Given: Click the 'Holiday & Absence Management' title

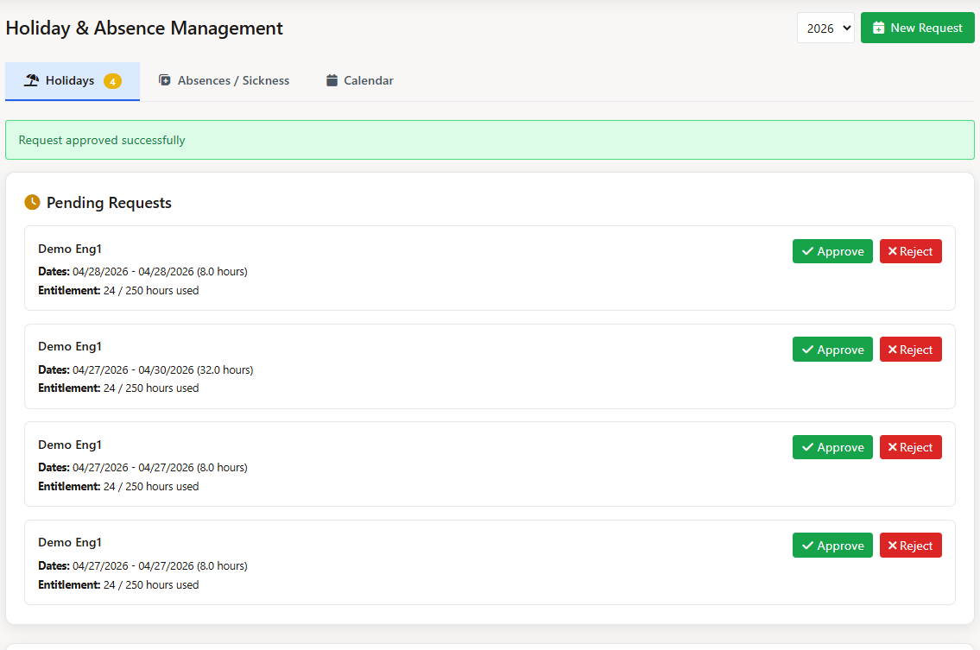Looking at the screenshot, I should [x=144, y=28].
